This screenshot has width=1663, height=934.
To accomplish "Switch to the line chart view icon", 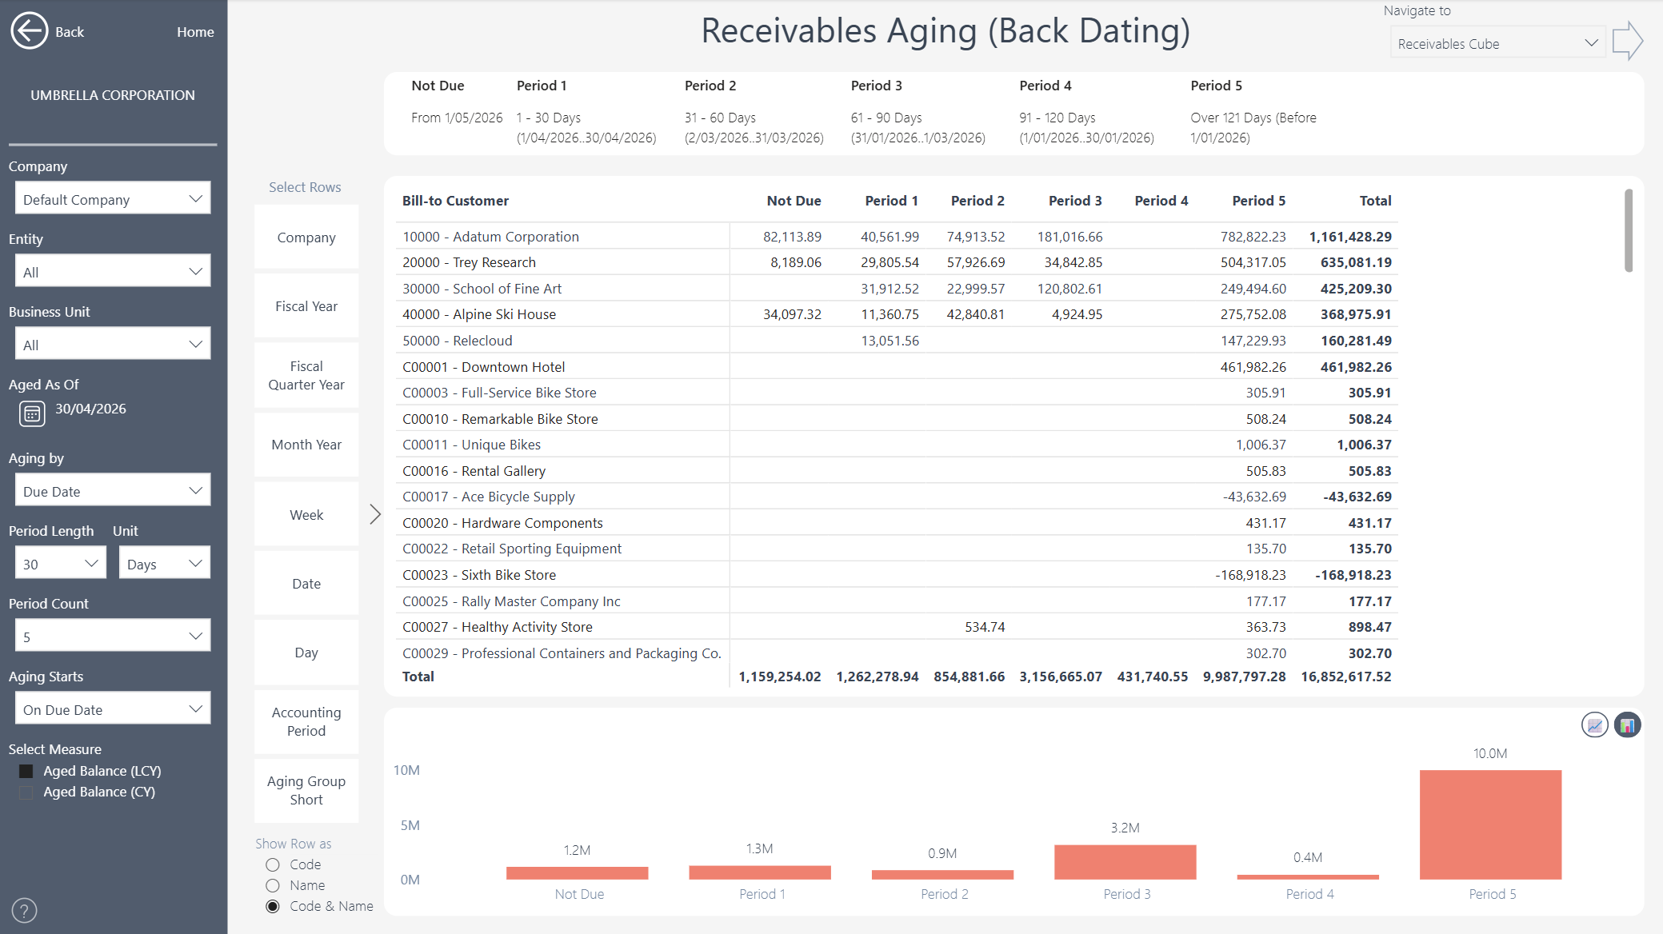I will [1595, 724].
